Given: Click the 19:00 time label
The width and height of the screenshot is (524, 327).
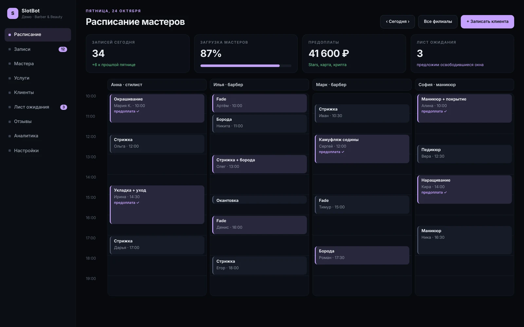Looking at the screenshot, I should point(91,279).
